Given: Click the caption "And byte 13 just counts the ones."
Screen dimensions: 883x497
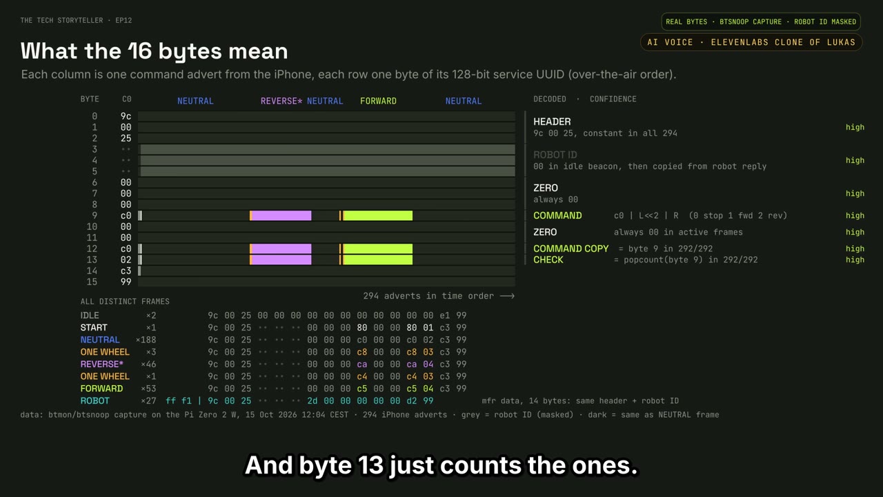Looking at the screenshot, I should pyautogui.click(x=441, y=466).
